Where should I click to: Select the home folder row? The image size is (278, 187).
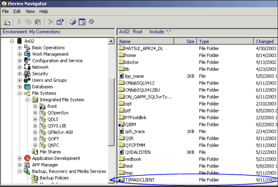130,56
